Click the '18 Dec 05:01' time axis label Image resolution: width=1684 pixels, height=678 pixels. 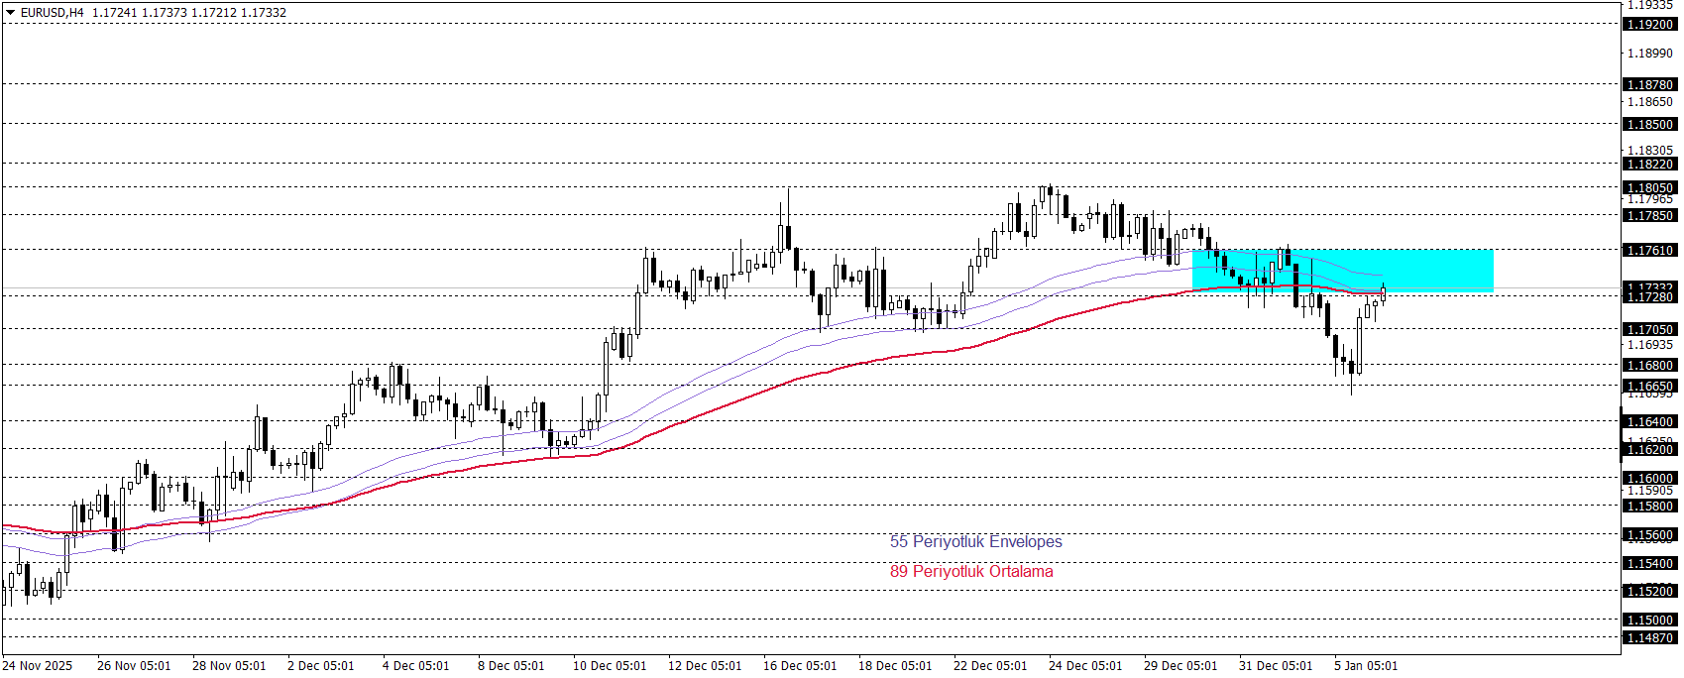(x=895, y=666)
